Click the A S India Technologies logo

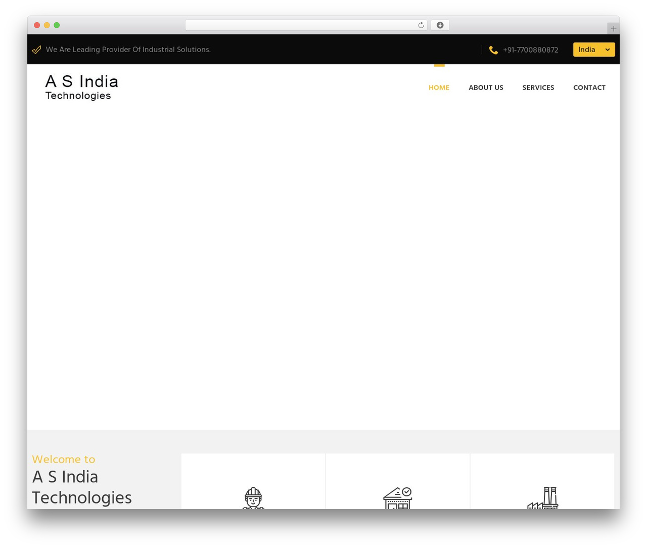click(x=81, y=87)
